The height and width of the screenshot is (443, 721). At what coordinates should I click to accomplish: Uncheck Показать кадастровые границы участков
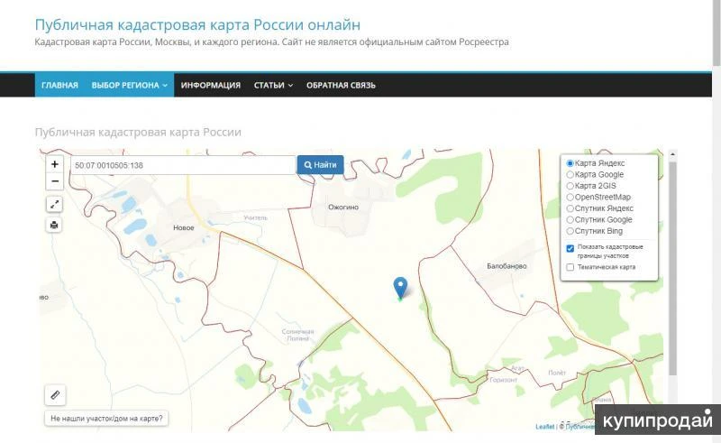point(570,248)
